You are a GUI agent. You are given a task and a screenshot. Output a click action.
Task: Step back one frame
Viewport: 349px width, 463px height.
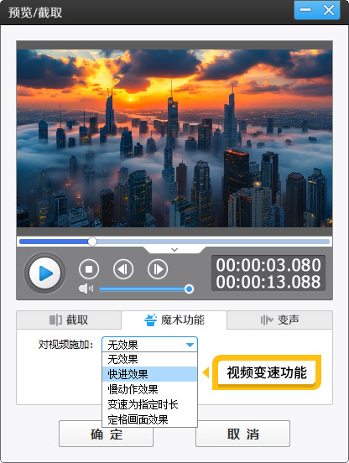coord(123,269)
